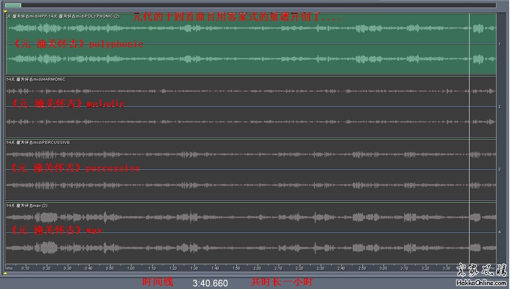Click the yellow cursor marker below the time ruler

pos(5,273)
